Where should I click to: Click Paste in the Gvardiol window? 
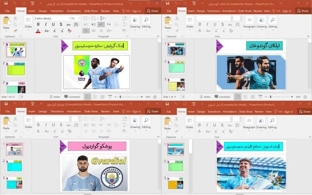tap(6, 124)
